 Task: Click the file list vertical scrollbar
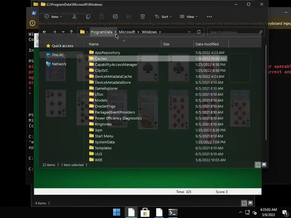pyautogui.click(x=266, y=92)
